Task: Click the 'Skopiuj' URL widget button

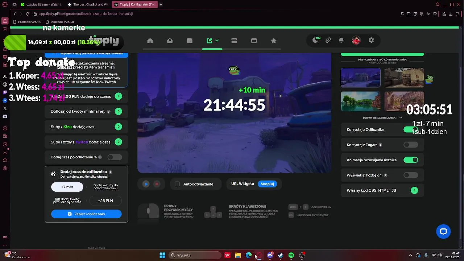Action: coord(267,184)
